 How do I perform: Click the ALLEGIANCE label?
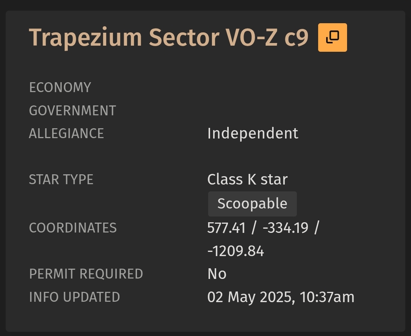click(67, 134)
